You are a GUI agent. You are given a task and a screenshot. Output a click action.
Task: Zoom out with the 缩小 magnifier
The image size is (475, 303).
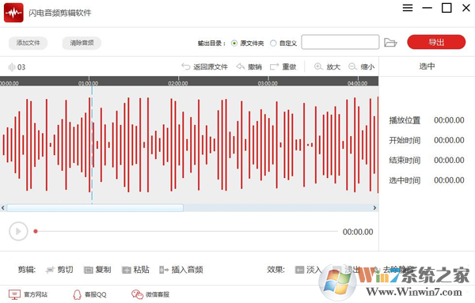(x=352, y=66)
